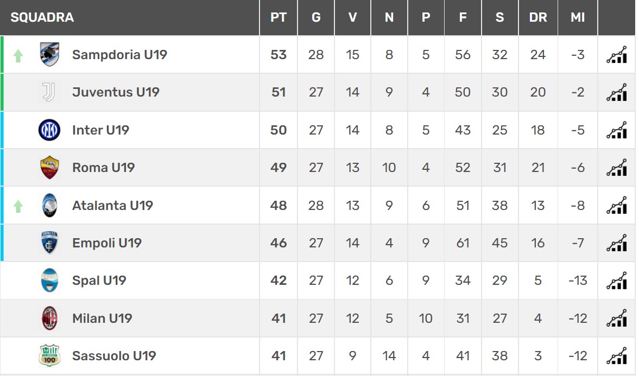Image resolution: width=639 pixels, height=376 pixels.
Task: Click the Inter U19 club crest
Action: tap(49, 130)
